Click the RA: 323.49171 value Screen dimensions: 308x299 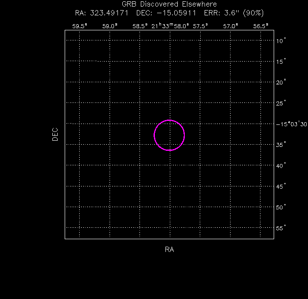(x=102, y=13)
